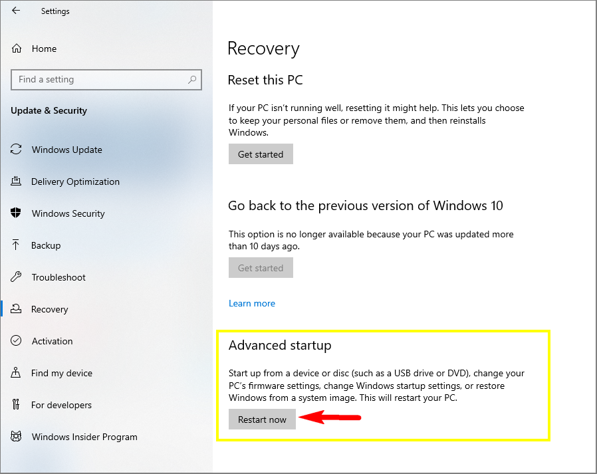Click the Activation checkmark icon
The height and width of the screenshot is (474, 597).
[16, 340]
